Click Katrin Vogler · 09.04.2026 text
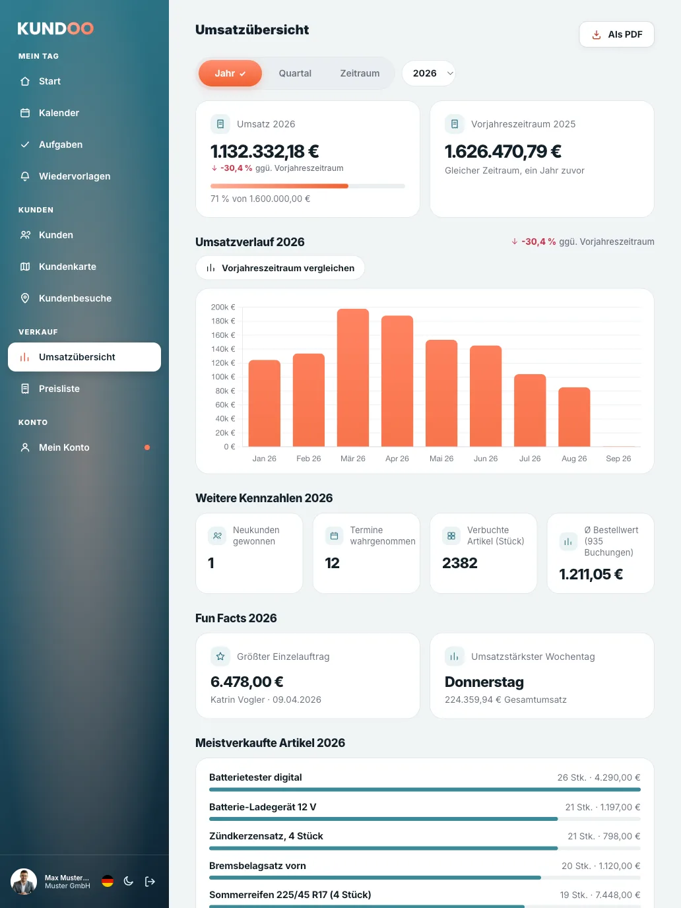681x908 pixels. [266, 699]
